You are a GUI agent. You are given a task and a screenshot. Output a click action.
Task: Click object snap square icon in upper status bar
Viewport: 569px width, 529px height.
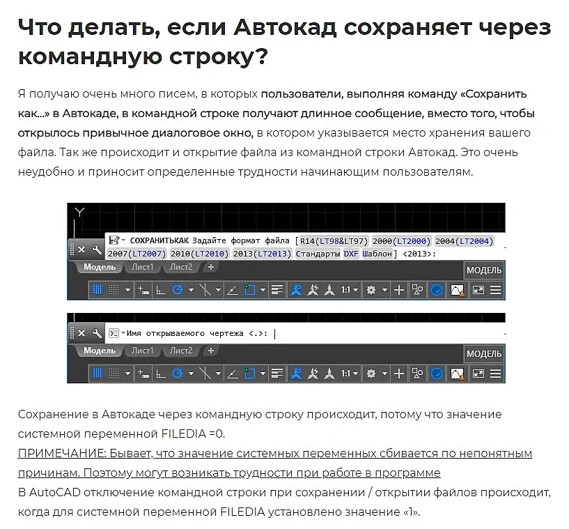pyautogui.click(x=249, y=290)
